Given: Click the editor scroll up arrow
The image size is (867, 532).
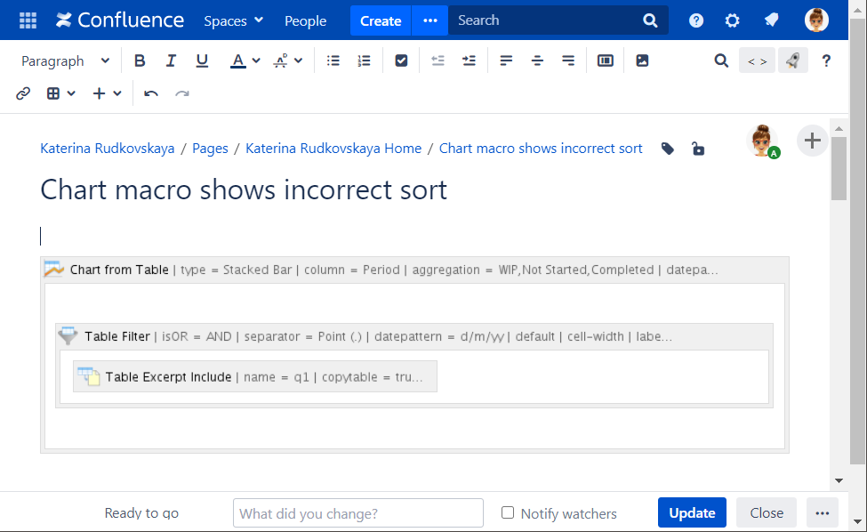Looking at the screenshot, I should 839,129.
